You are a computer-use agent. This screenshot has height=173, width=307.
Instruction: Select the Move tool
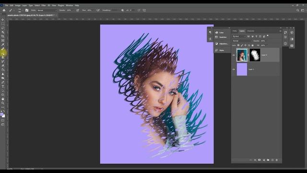click(3, 20)
